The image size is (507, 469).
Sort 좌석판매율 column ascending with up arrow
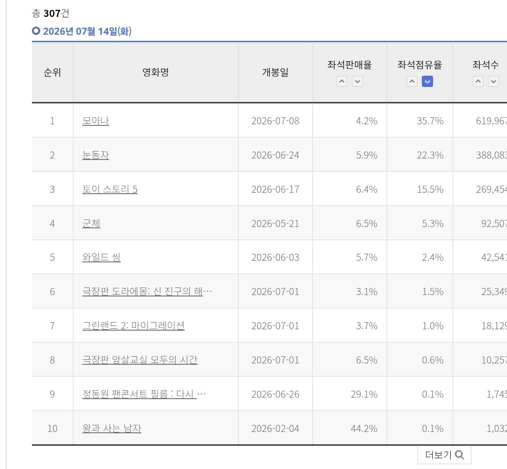point(342,82)
